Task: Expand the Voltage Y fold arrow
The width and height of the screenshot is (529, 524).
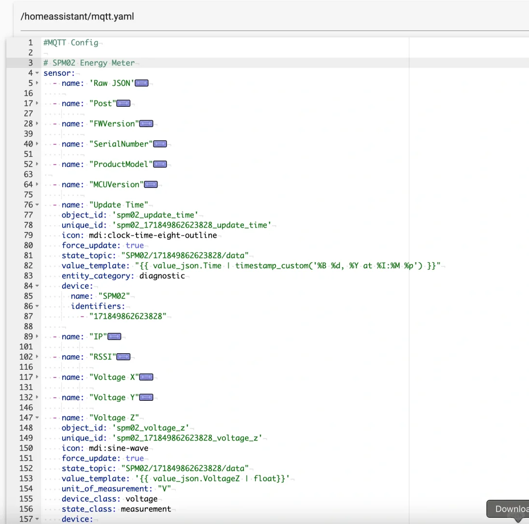Action: click(x=37, y=397)
